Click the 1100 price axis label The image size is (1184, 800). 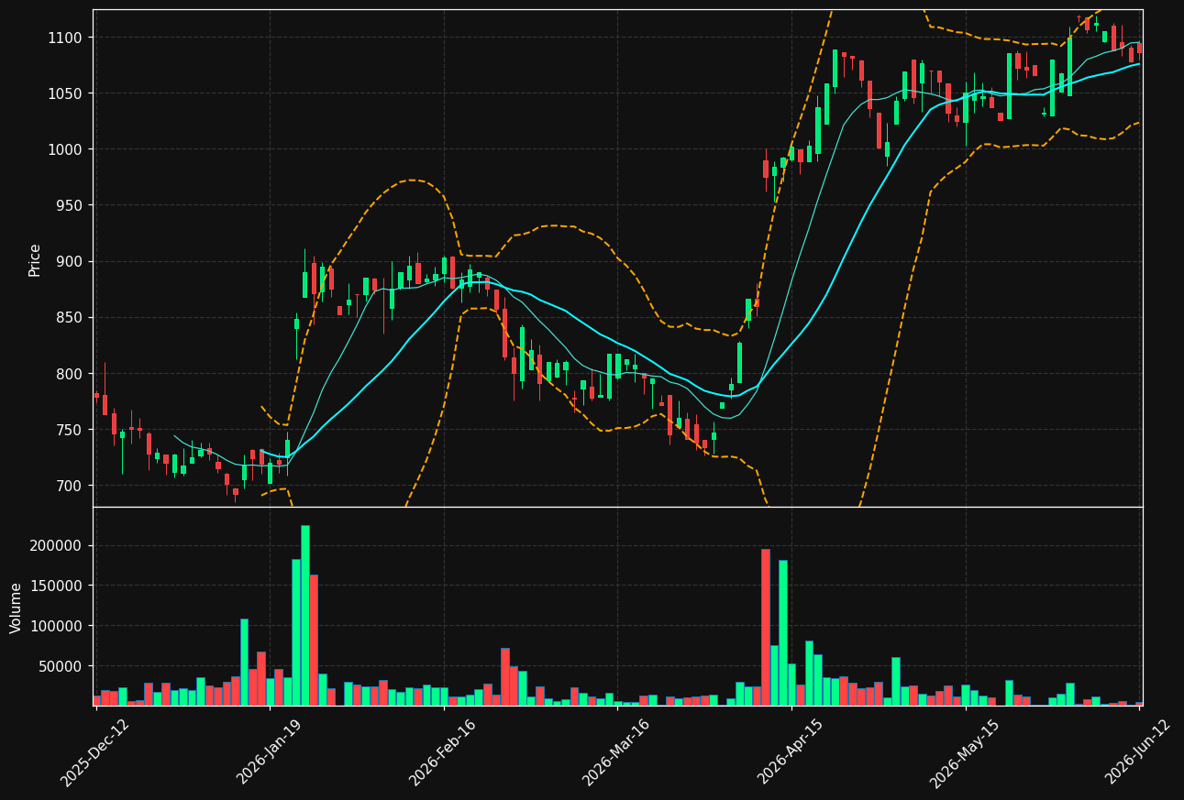point(67,38)
